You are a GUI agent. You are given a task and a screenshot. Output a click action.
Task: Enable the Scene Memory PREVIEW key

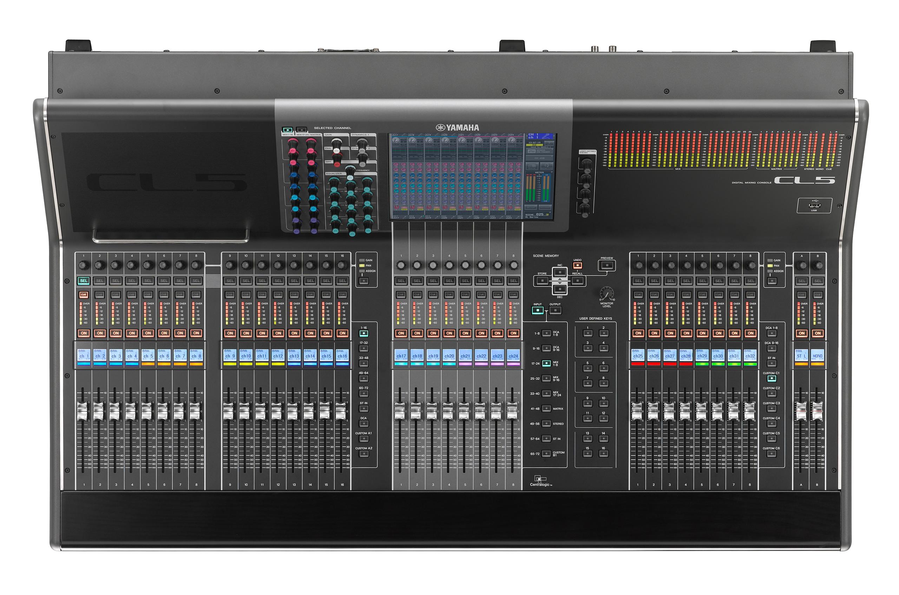click(x=607, y=265)
